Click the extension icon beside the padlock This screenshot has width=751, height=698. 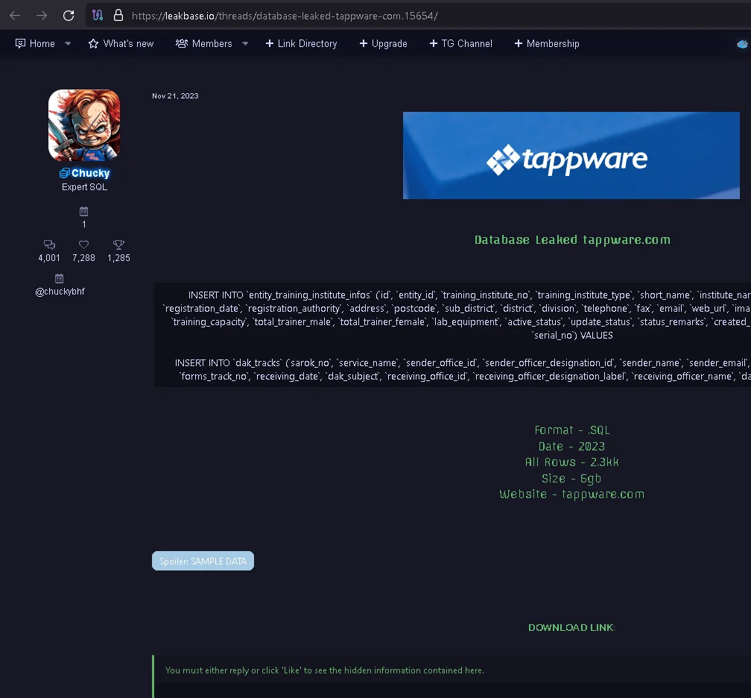pyautogui.click(x=98, y=16)
